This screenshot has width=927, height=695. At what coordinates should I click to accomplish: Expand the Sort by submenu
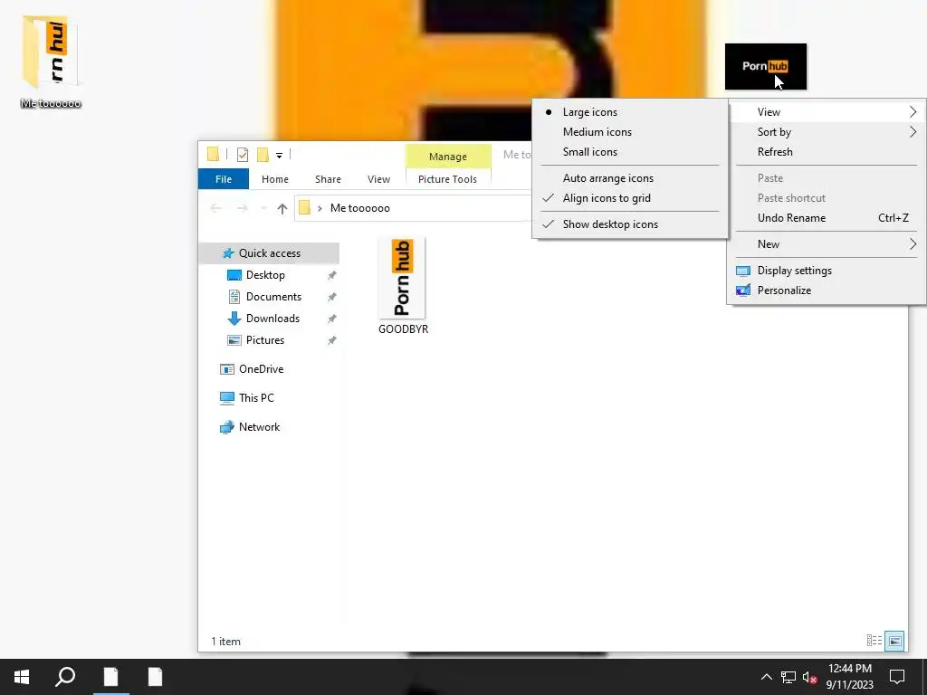[x=827, y=132]
